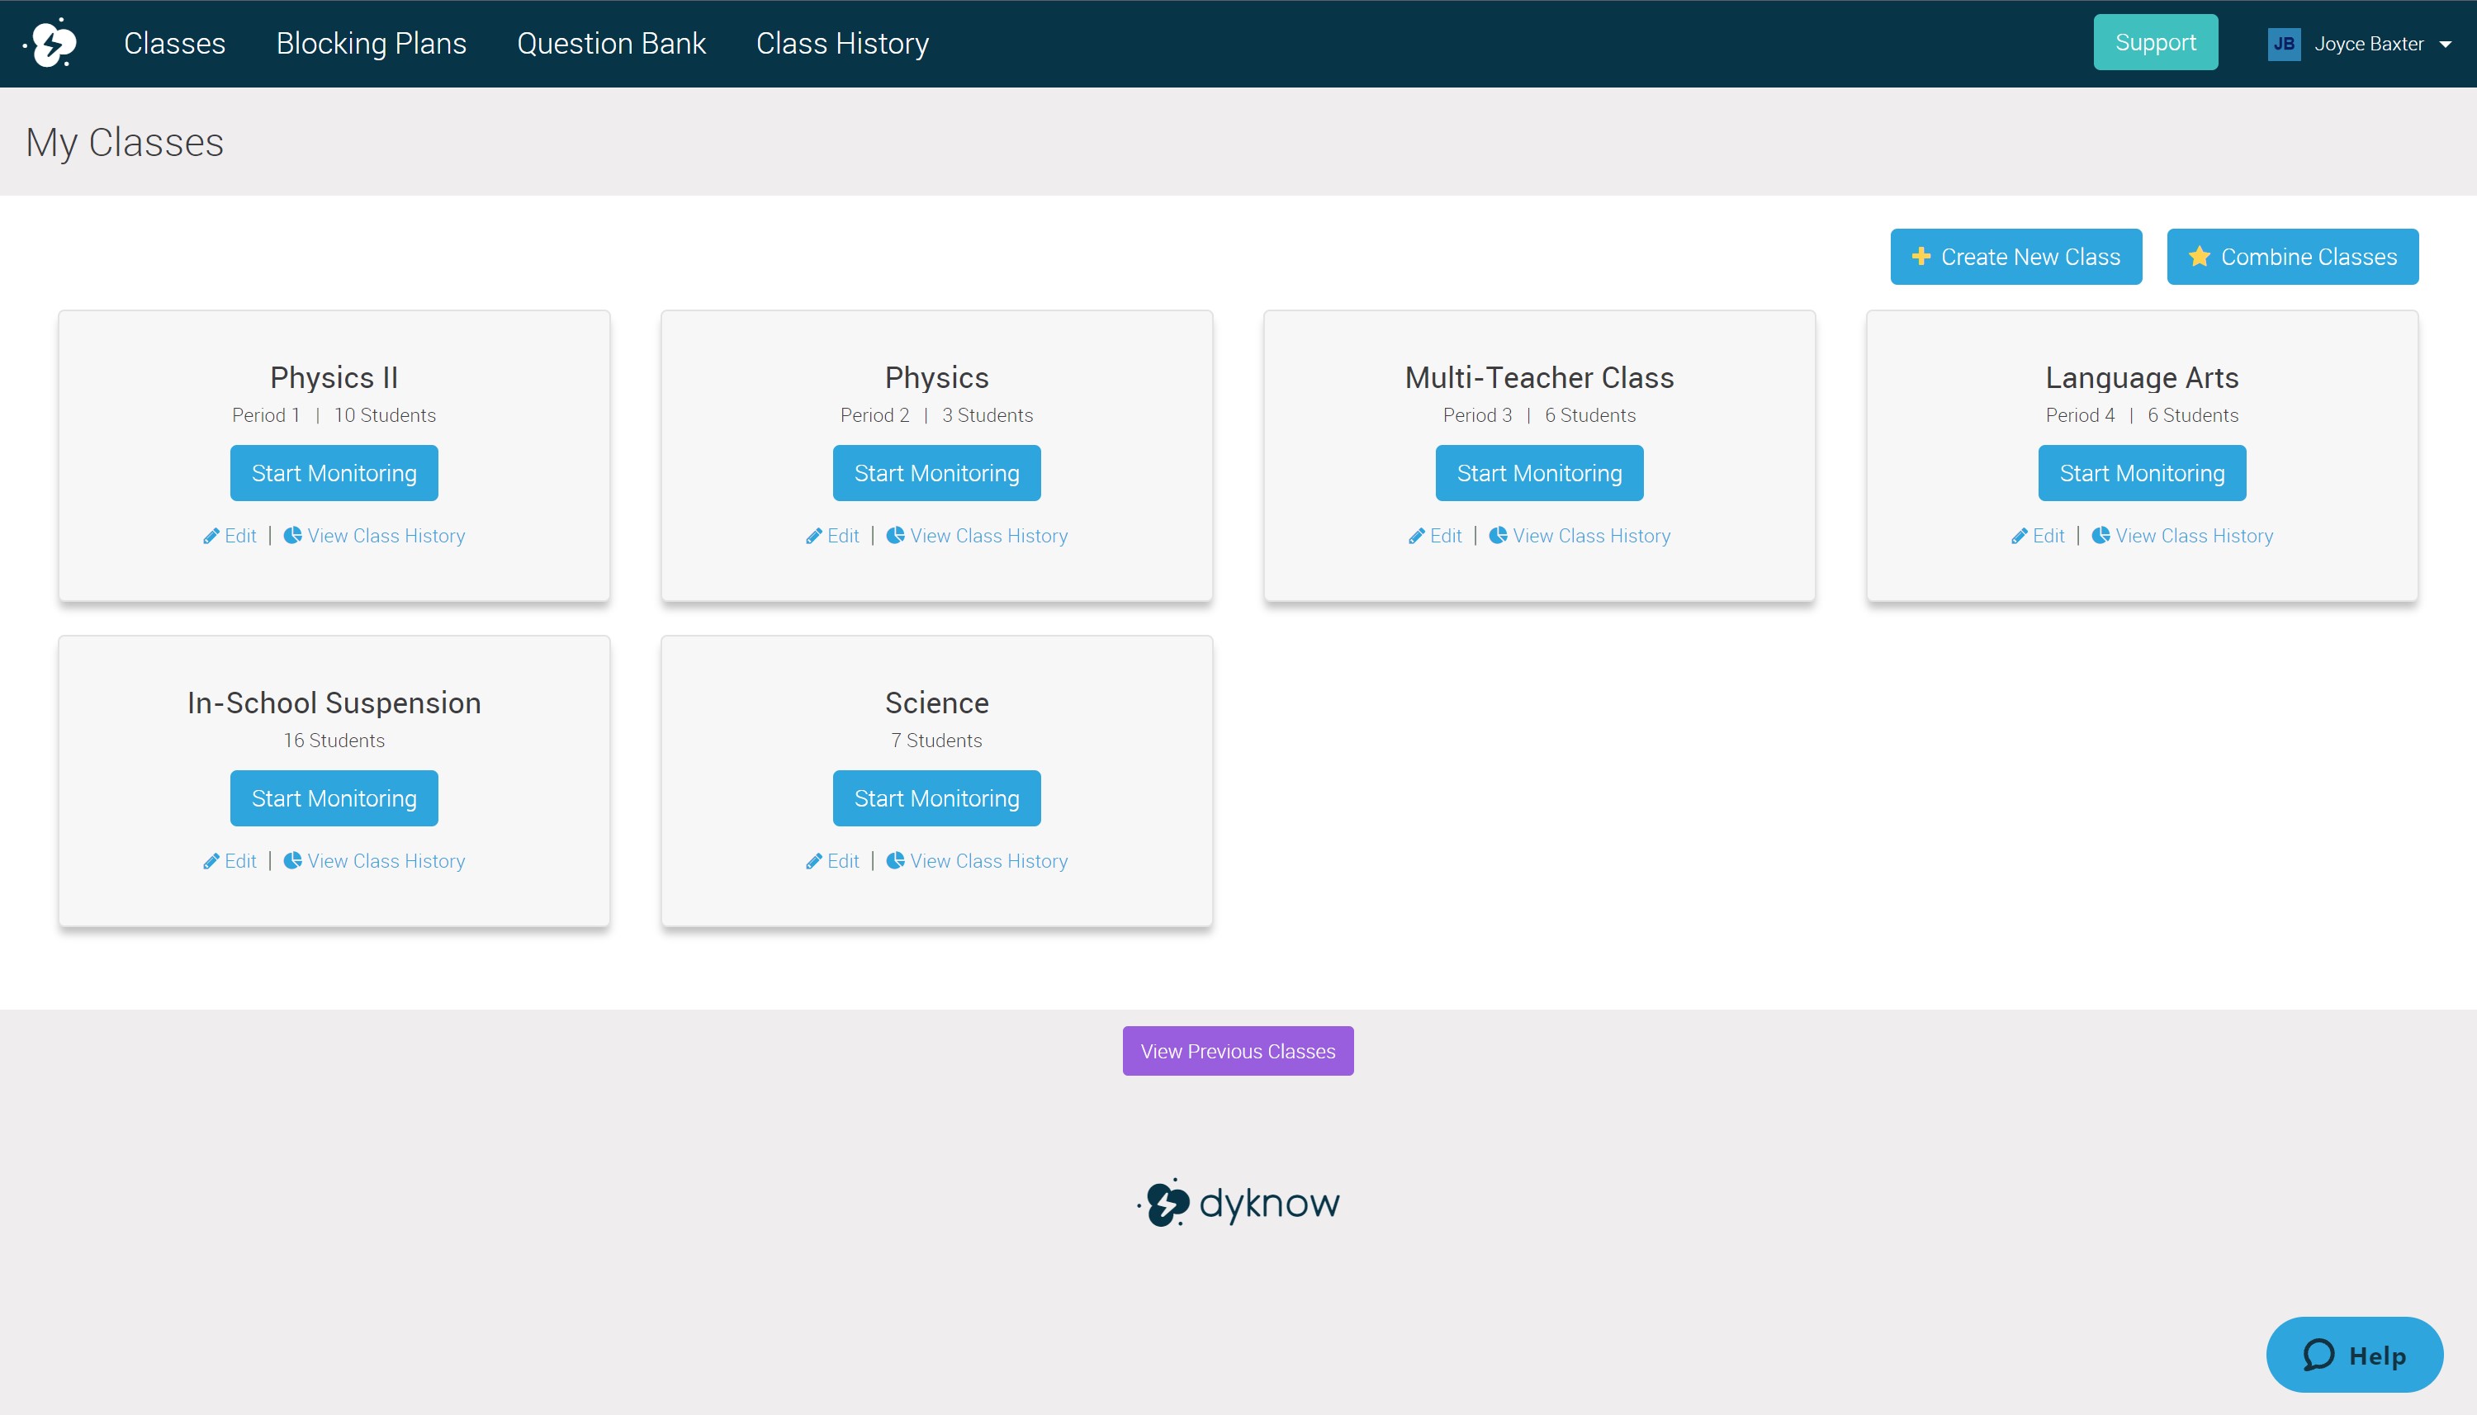
Task: Open View Class History for Multi-Teacher Class
Action: click(x=1580, y=536)
